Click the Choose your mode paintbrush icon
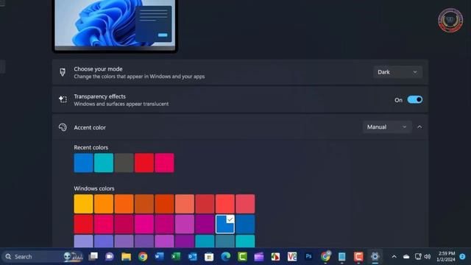The width and height of the screenshot is (471, 265). 63,72
